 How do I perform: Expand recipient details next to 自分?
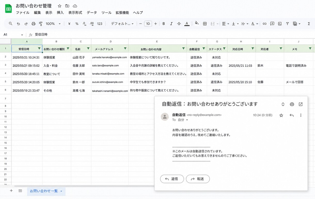pos(187,120)
